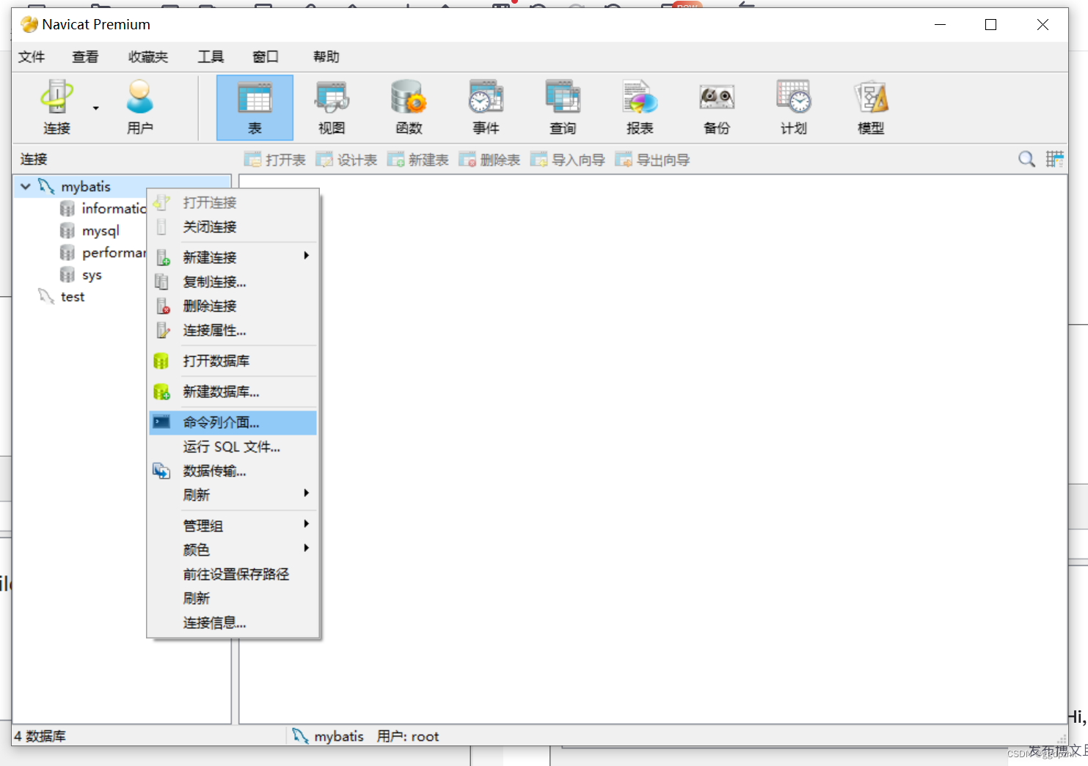Expand the 颜色 submenu arrow
The width and height of the screenshot is (1088, 766).
(x=307, y=548)
